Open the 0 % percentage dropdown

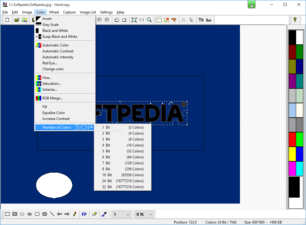coord(144,214)
